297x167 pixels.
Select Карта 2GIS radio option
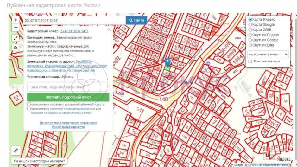pos(250,30)
